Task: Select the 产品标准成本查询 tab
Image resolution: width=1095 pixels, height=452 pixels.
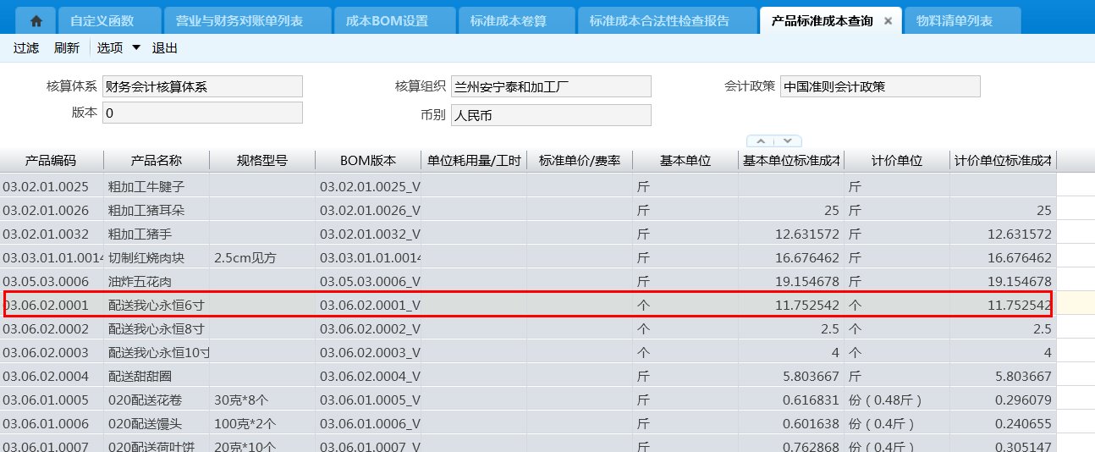Action: [822, 21]
